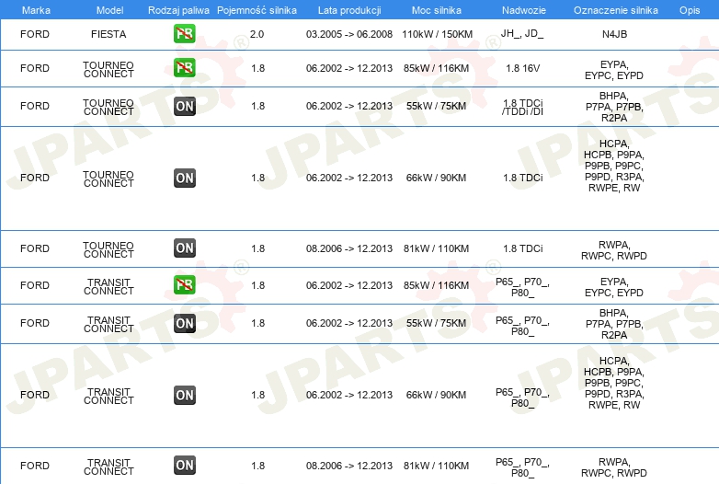
Task: Select EYPA, EYPC, EYPD codes in Transit Connect row
Action: 614,287
